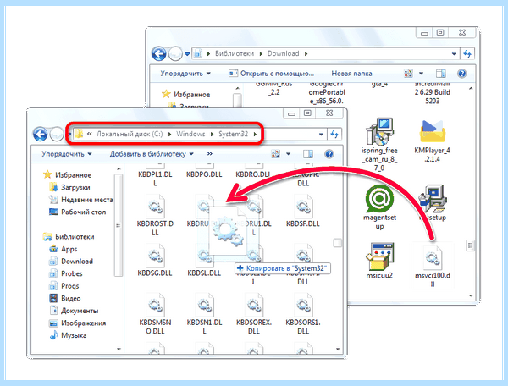
Task: Select KBDSG.DLL file icon
Action: pos(155,256)
